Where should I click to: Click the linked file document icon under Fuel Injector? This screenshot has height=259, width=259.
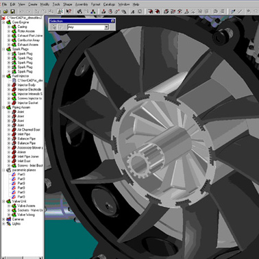[14, 80]
